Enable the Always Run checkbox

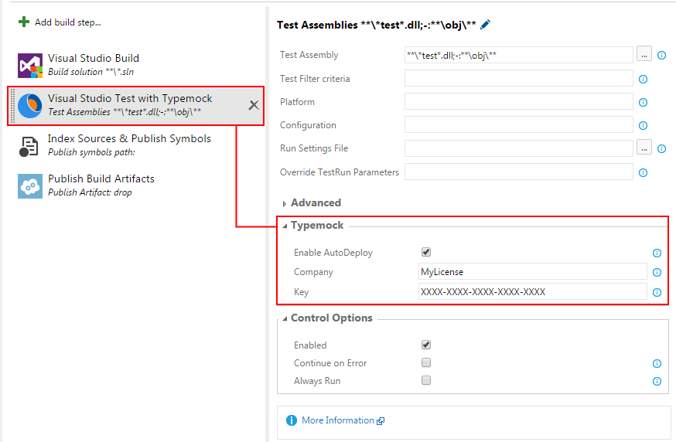click(426, 380)
